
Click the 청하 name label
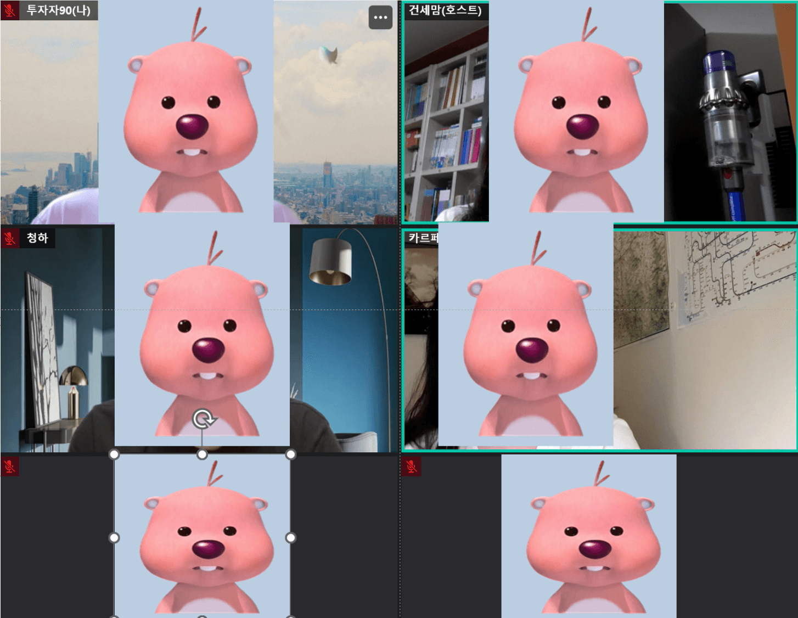(x=37, y=238)
